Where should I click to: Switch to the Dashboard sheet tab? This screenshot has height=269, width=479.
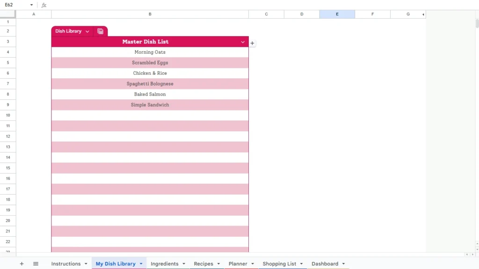pos(325,263)
